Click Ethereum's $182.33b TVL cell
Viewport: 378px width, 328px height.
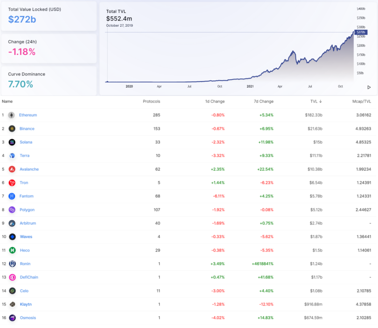tap(314, 115)
